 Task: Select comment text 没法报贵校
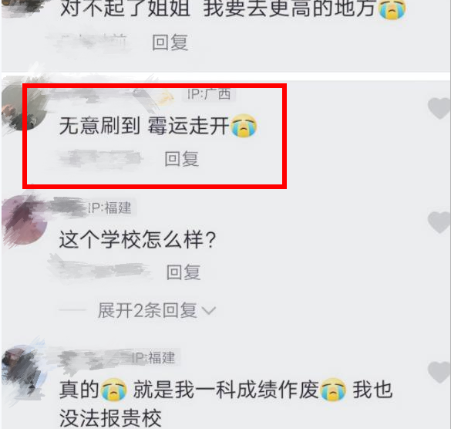click(x=110, y=418)
